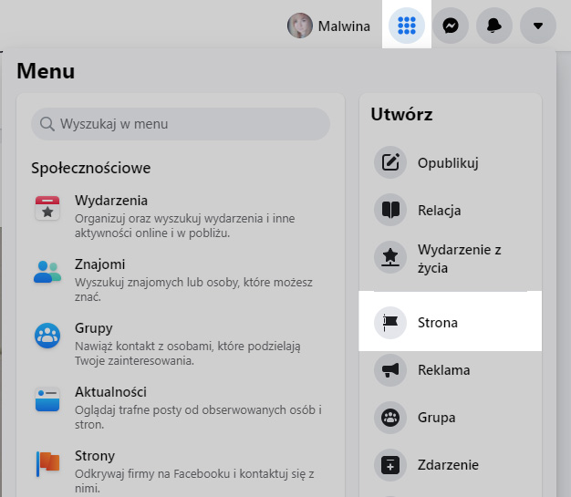Click the Reklama megaphone icon
This screenshot has width=571, height=497.
(390, 370)
